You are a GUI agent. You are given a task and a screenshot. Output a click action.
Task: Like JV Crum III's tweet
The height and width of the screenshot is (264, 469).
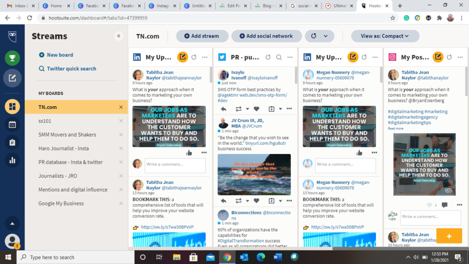click(256, 201)
